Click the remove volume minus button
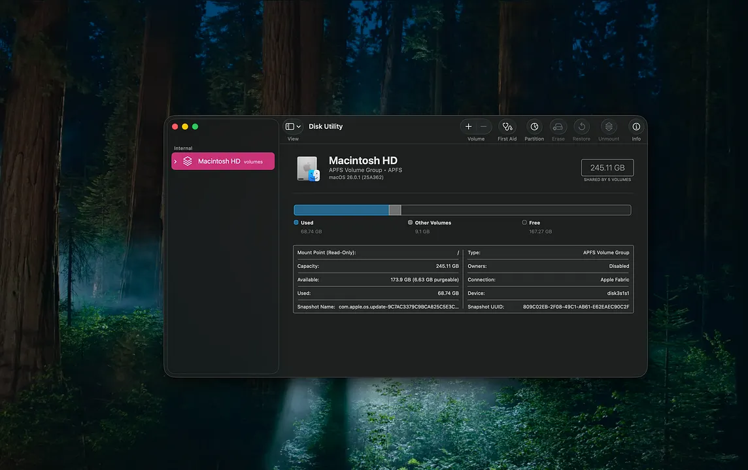The height and width of the screenshot is (470, 748). point(483,126)
